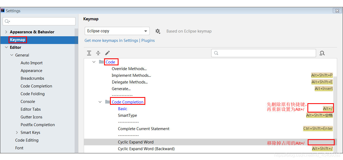
Task: Click the Alt+/ shortcut of Basic
Action: pos(328,109)
